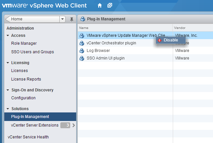Screen dimensions: 213x143
Task: Go to the Home page via house icon
Action: tap(100, 6)
